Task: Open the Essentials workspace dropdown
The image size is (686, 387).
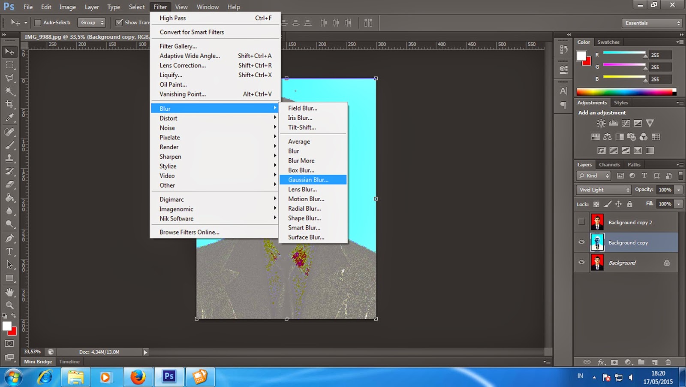Action: click(x=652, y=23)
